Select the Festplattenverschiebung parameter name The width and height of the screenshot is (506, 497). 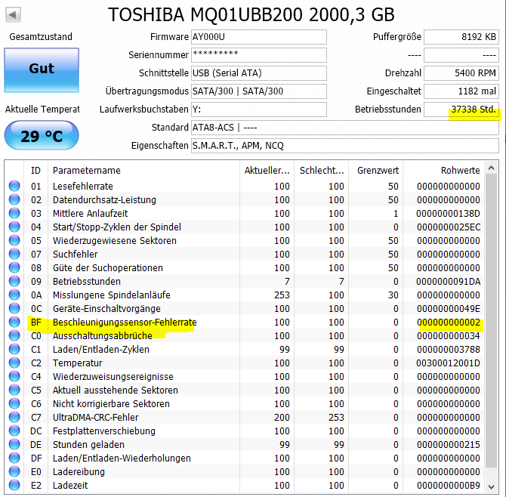click(x=104, y=431)
